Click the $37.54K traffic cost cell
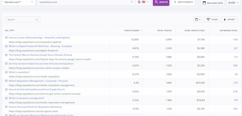This screenshot has width=242, height=116. (x=200, y=83)
